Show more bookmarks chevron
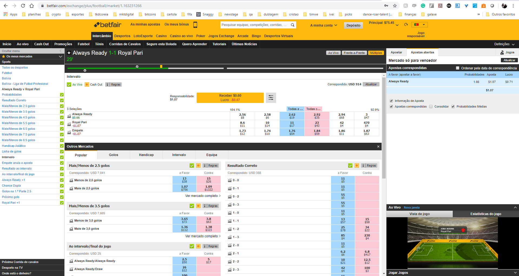The image size is (519, 276). tap(478, 14)
